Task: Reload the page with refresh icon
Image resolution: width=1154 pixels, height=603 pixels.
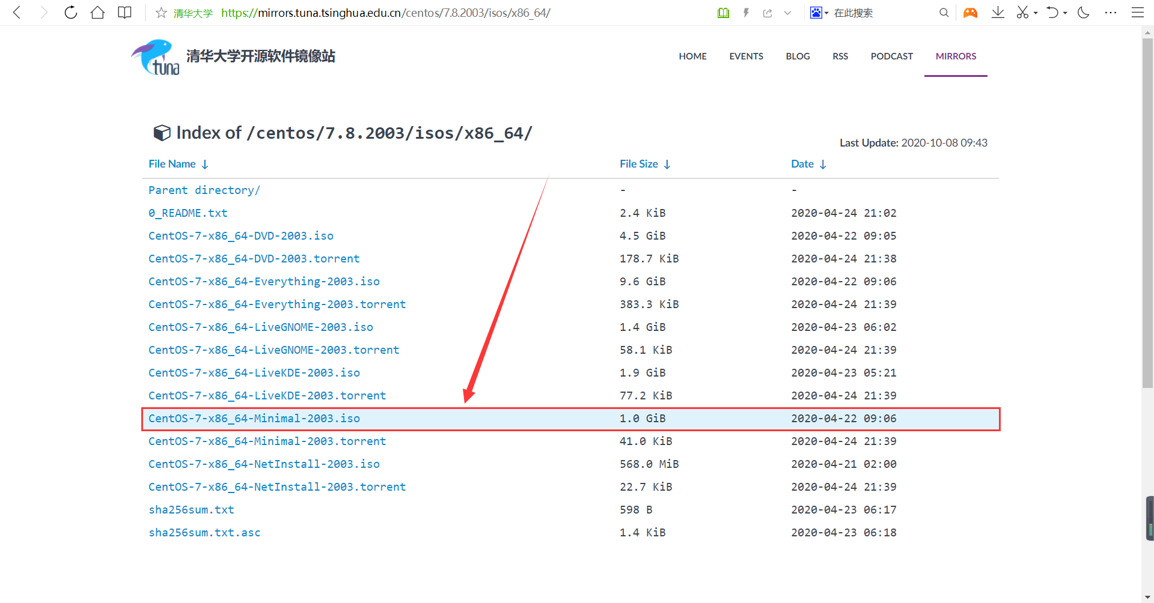Action: pos(71,13)
